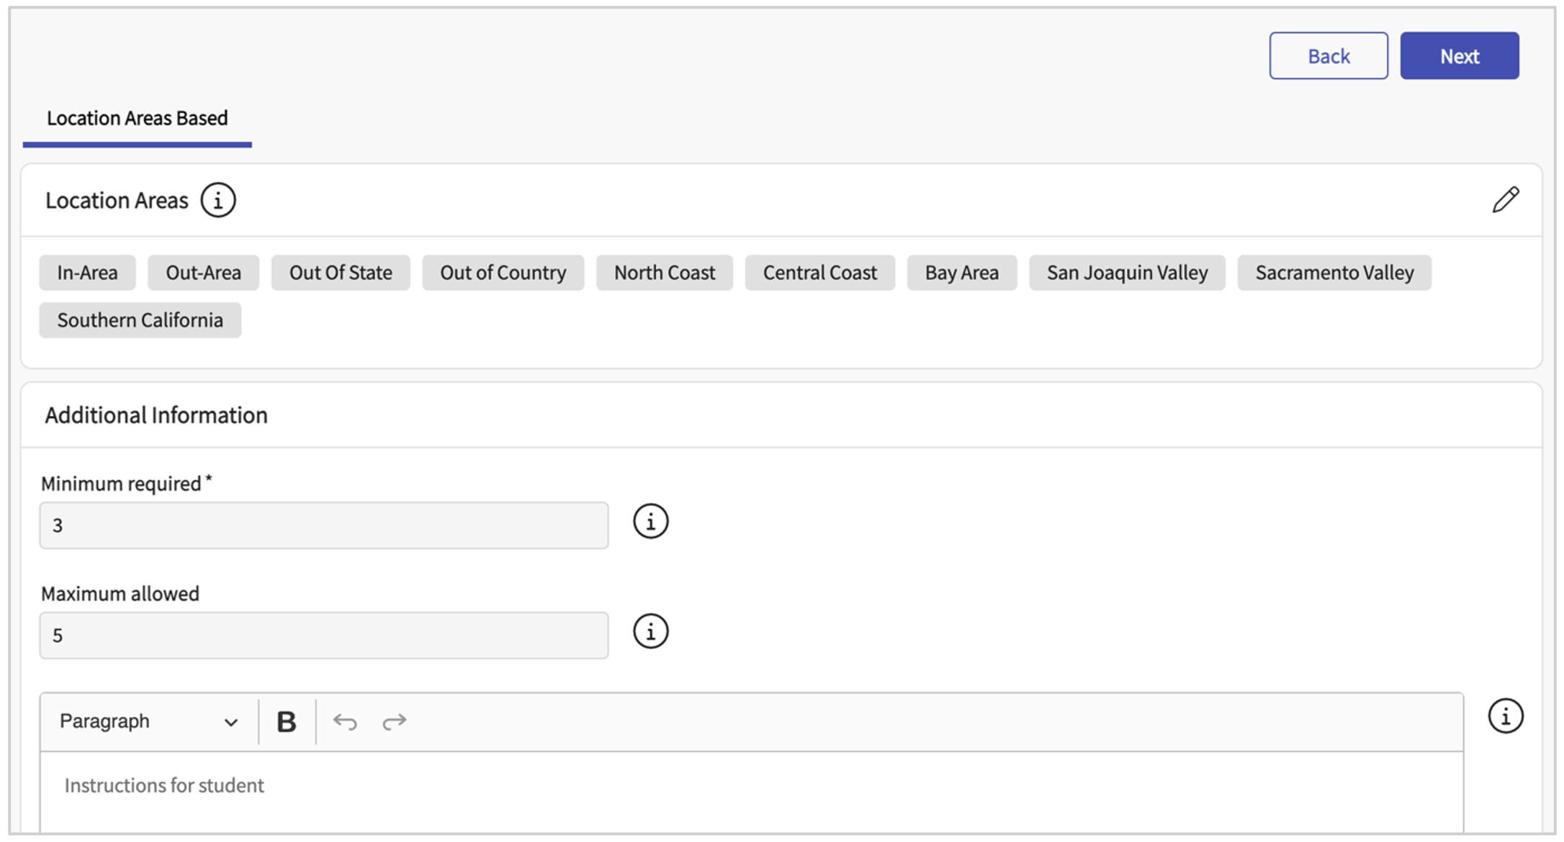The image size is (1564, 842).
Task: Select the Southern California tag
Action: tap(140, 320)
